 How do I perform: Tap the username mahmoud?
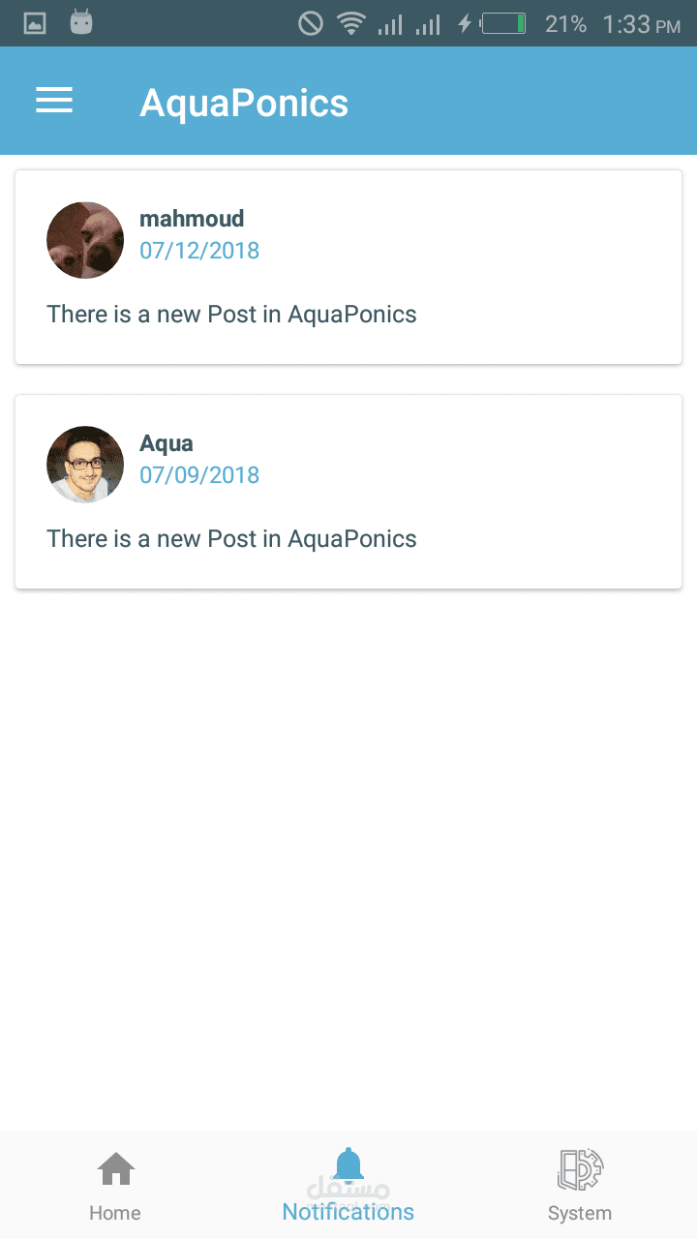(x=192, y=219)
